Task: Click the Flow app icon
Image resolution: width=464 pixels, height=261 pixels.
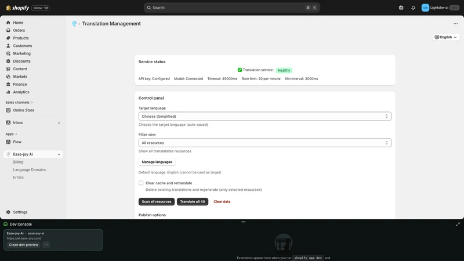Action: click(x=8, y=142)
